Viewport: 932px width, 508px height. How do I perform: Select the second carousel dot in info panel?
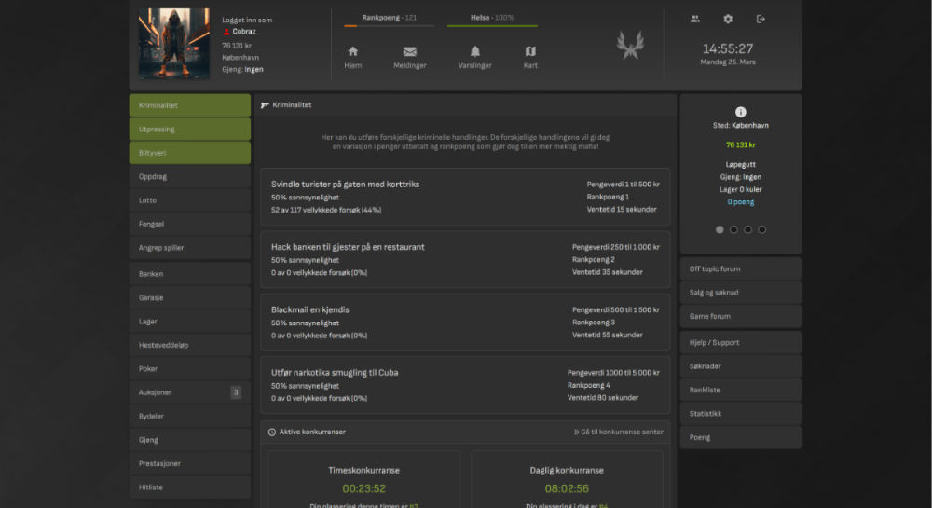[733, 229]
